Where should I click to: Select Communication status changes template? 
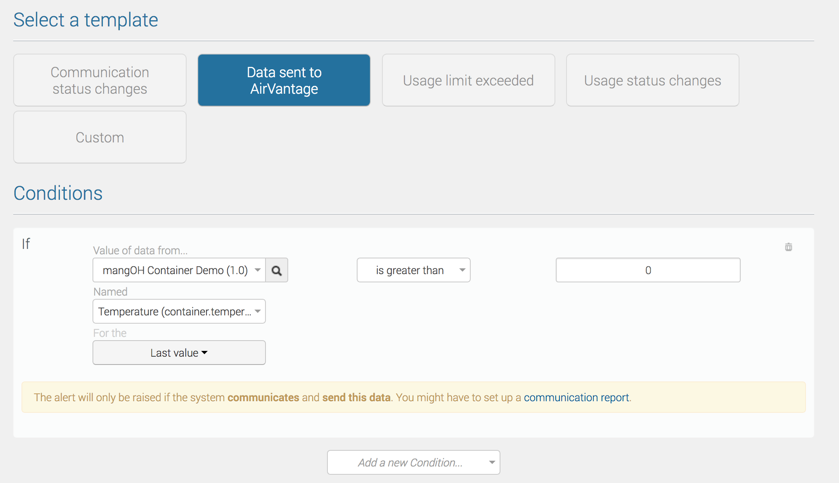pyautogui.click(x=100, y=80)
